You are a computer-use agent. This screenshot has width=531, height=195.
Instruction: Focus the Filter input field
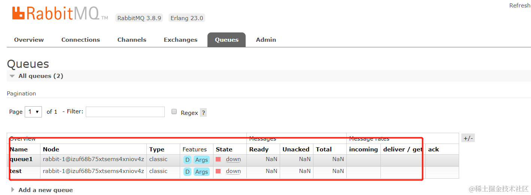(125, 112)
